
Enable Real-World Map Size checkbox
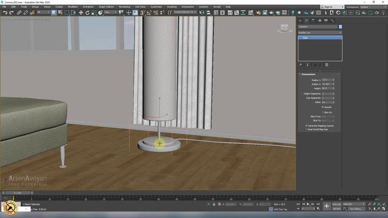306,129
